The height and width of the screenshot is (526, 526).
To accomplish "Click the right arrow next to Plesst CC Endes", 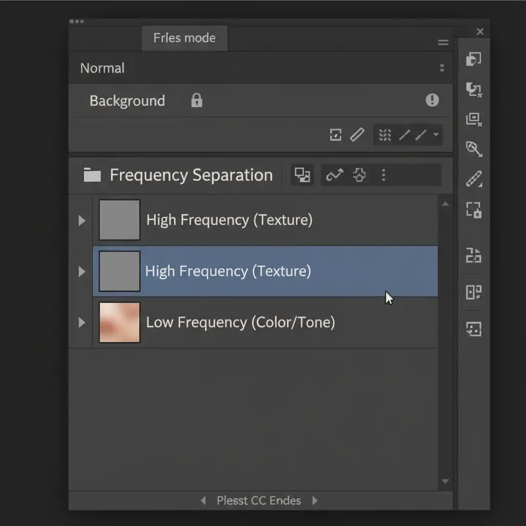I will [x=315, y=500].
